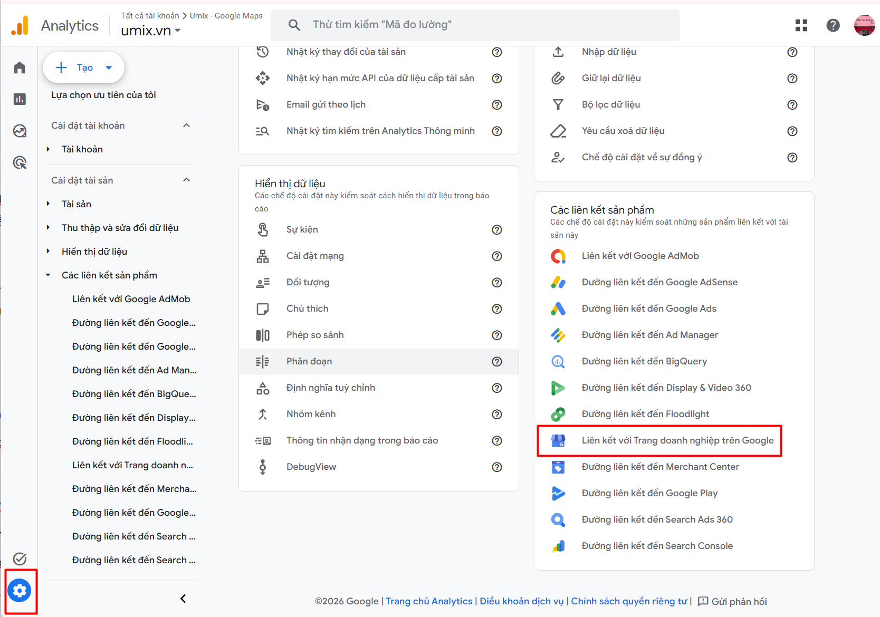Collapse the Cài đặt tài sản section
The image size is (880, 617).
(x=186, y=180)
